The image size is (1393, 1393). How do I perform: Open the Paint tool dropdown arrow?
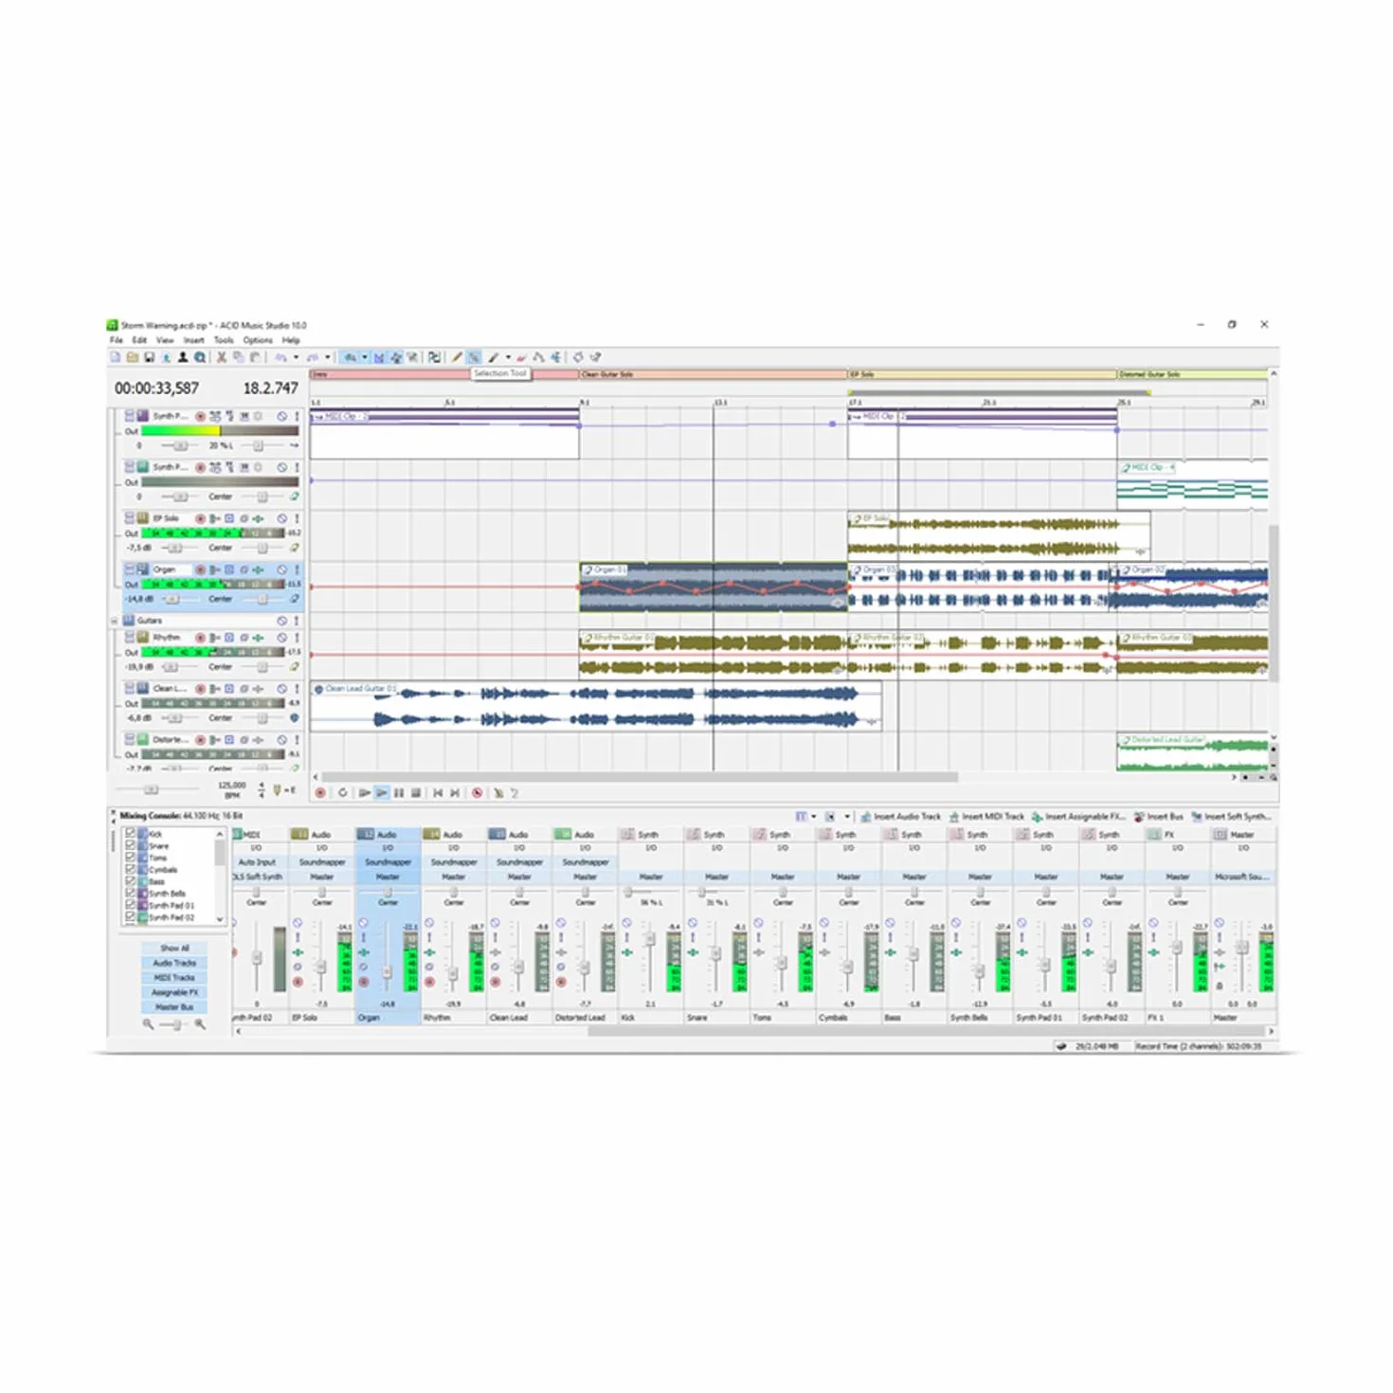[x=508, y=357]
